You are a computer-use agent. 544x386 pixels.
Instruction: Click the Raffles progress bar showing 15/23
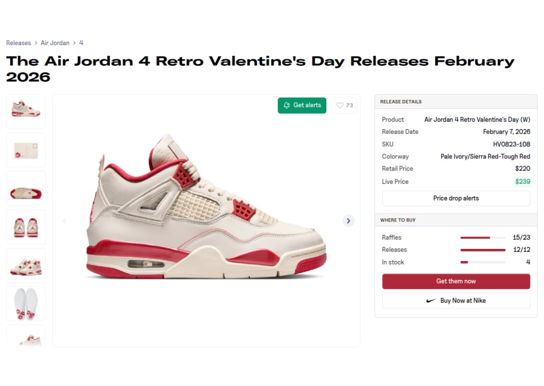click(482, 237)
